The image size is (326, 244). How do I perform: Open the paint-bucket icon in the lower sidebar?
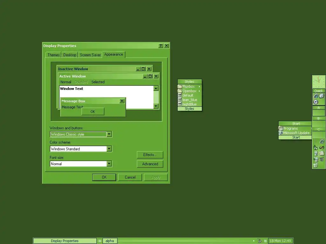(x=315, y=147)
